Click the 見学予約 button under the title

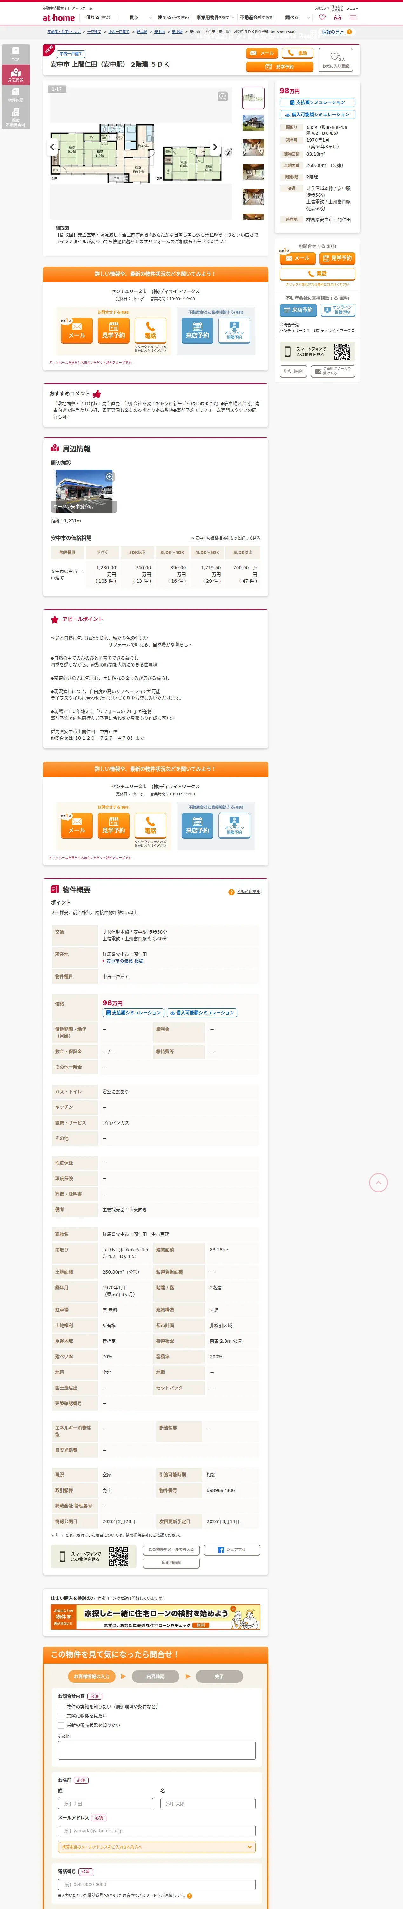point(279,67)
